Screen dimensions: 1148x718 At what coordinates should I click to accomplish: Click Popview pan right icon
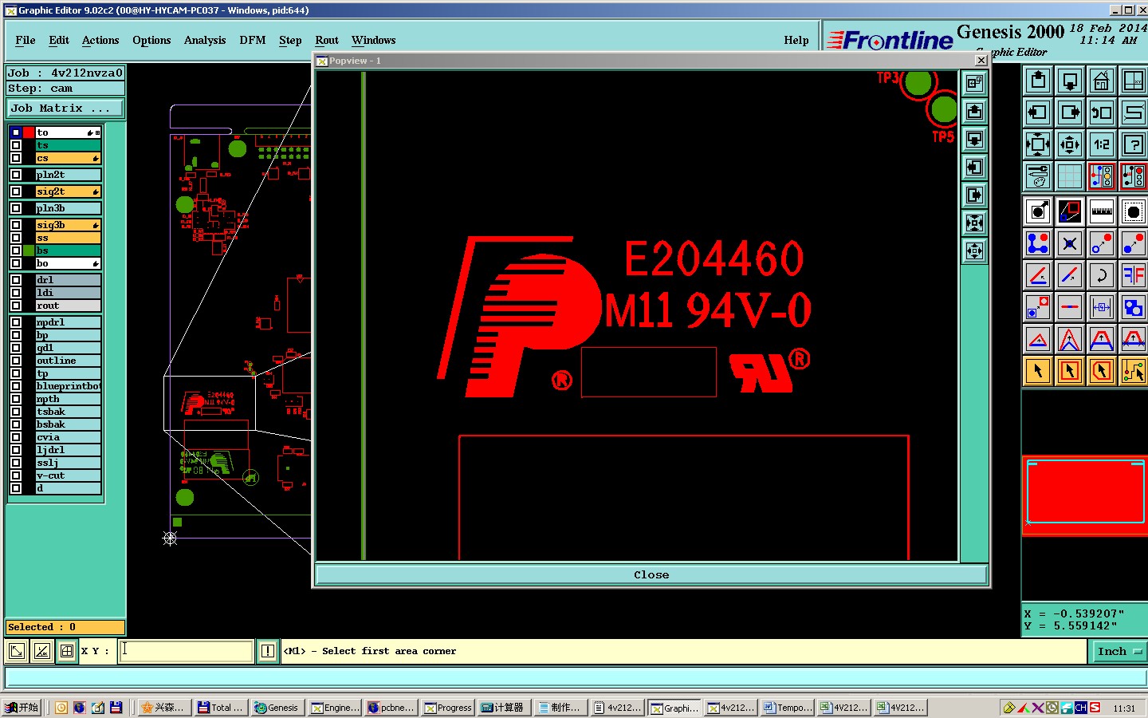tap(974, 195)
